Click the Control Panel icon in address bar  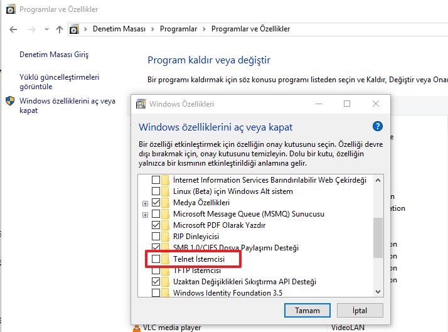click(74, 29)
